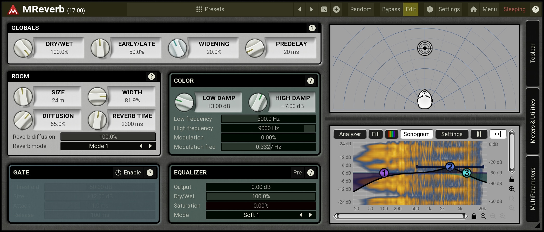Toggle the equalizer Pre button
Viewport: 544px width, 232px height.
pyautogui.click(x=297, y=173)
